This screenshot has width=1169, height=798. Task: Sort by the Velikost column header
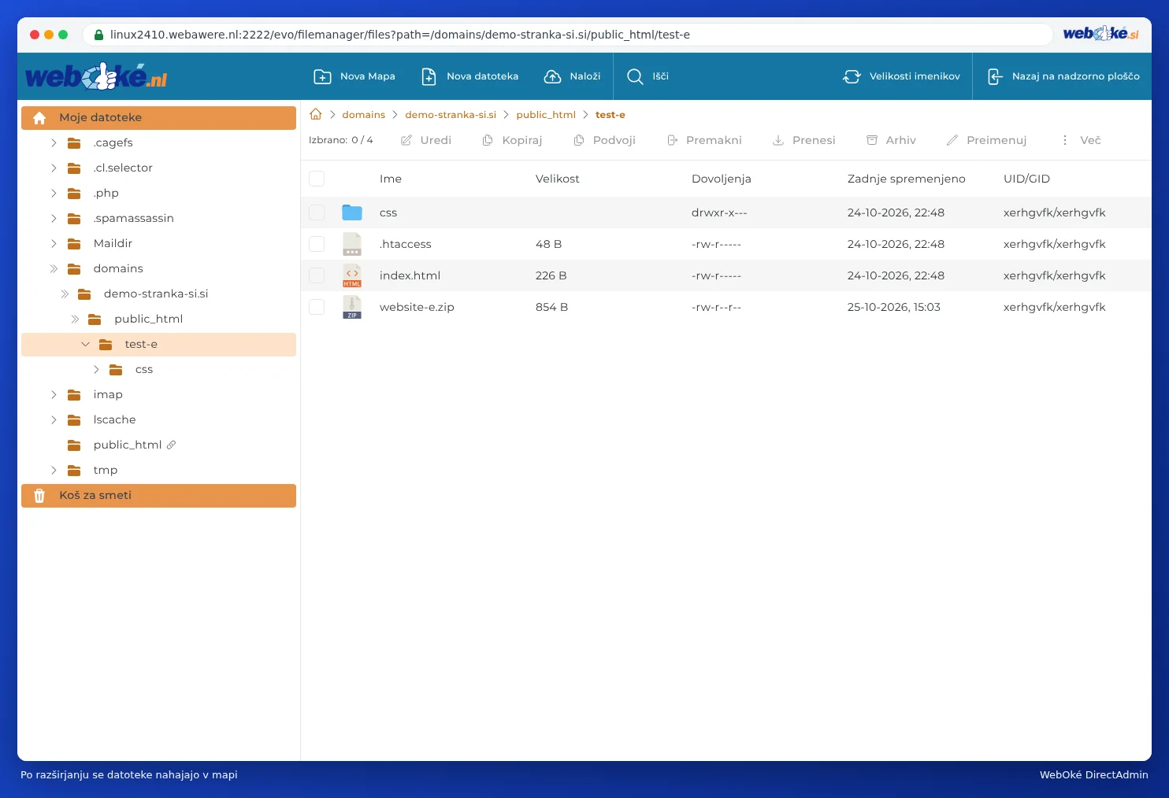557,179
